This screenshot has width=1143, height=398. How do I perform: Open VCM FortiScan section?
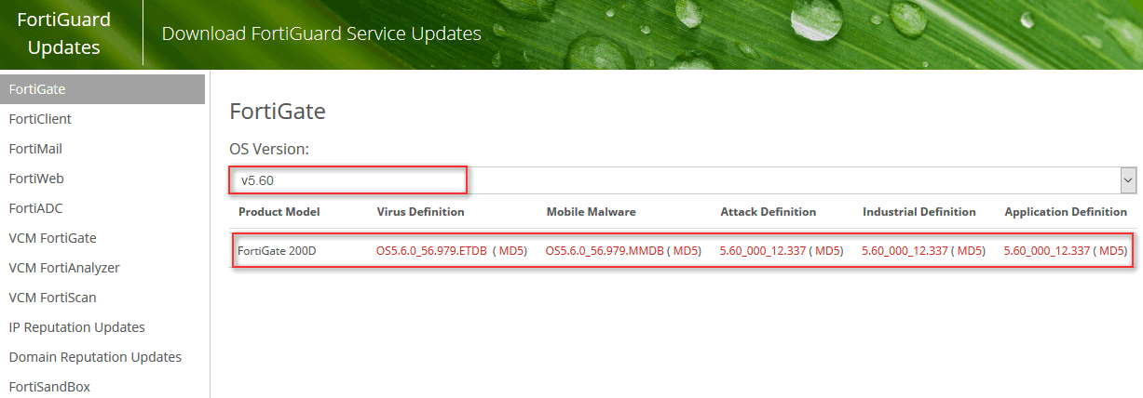tap(52, 298)
